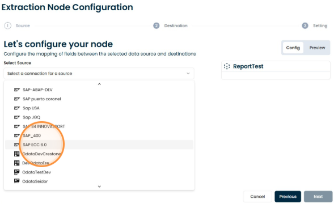The height and width of the screenshot is (204, 334).
Task: Click the SAP icon beside SAP-ABAP-DEV
Action: point(17,90)
